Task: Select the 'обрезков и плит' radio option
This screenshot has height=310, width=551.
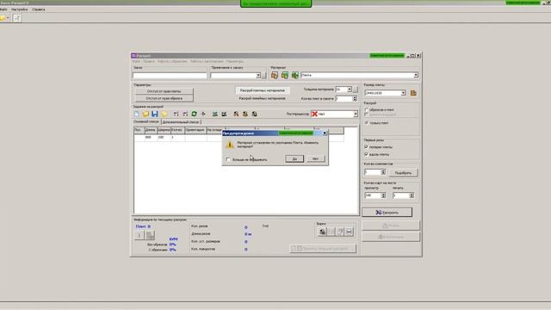Action: [x=367, y=109]
